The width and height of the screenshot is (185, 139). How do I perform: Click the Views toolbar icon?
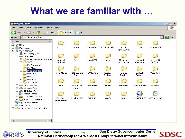click(78, 32)
